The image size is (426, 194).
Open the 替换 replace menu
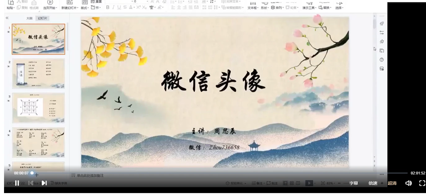325,8
